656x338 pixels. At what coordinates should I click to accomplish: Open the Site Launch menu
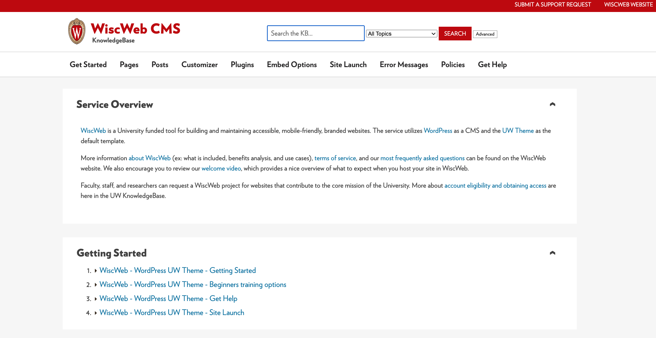coord(348,64)
